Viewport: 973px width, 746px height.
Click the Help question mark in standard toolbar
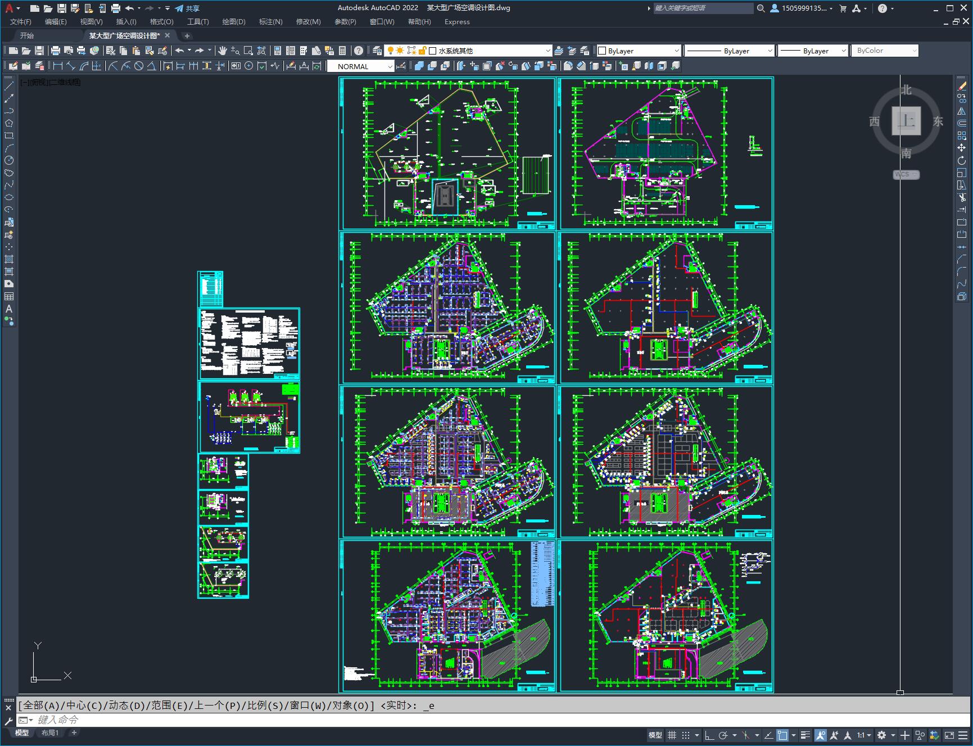tap(359, 51)
